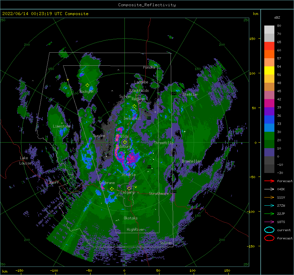Click the blue 33 dBZ color swatch
294x275 pixels.
pos(269,120)
